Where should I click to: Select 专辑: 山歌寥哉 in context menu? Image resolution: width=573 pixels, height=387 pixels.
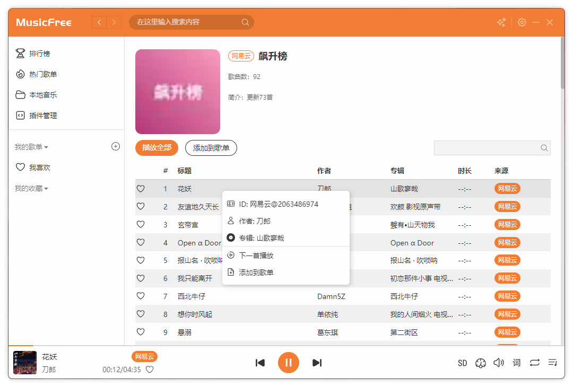(x=286, y=238)
